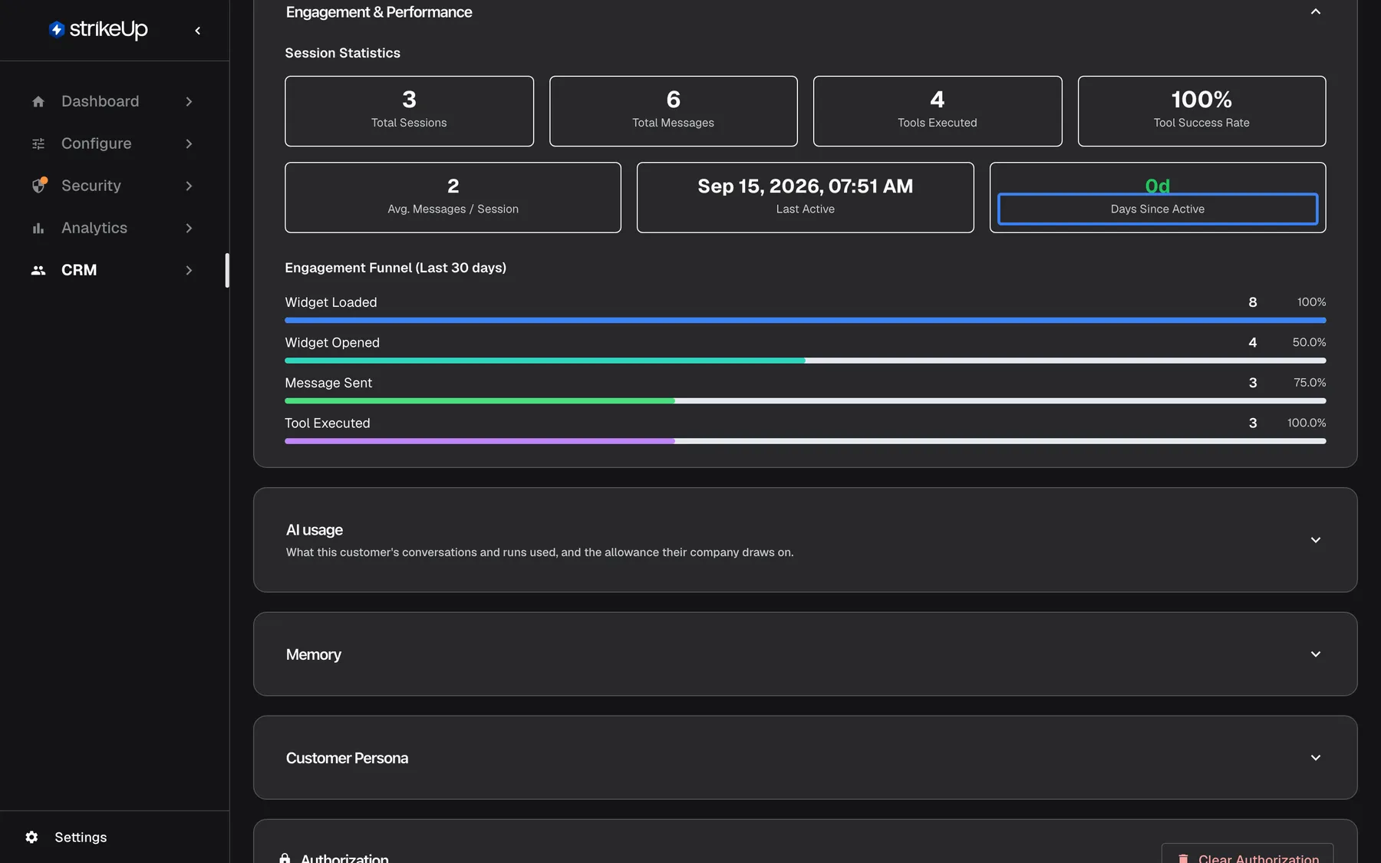Click the 50.0% Widget Opened percentage

pyautogui.click(x=1309, y=342)
